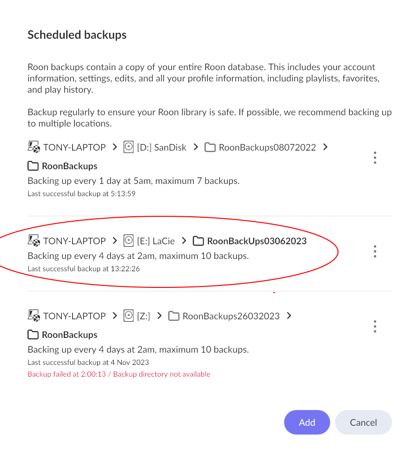417x463 pixels.
Task: Click TONY-LAPTOP computer icon in first backup
Action: point(33,147)
